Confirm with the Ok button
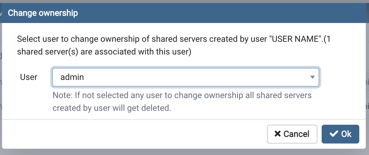This screenshot has width=369, height=155. (x=340, y=134)
